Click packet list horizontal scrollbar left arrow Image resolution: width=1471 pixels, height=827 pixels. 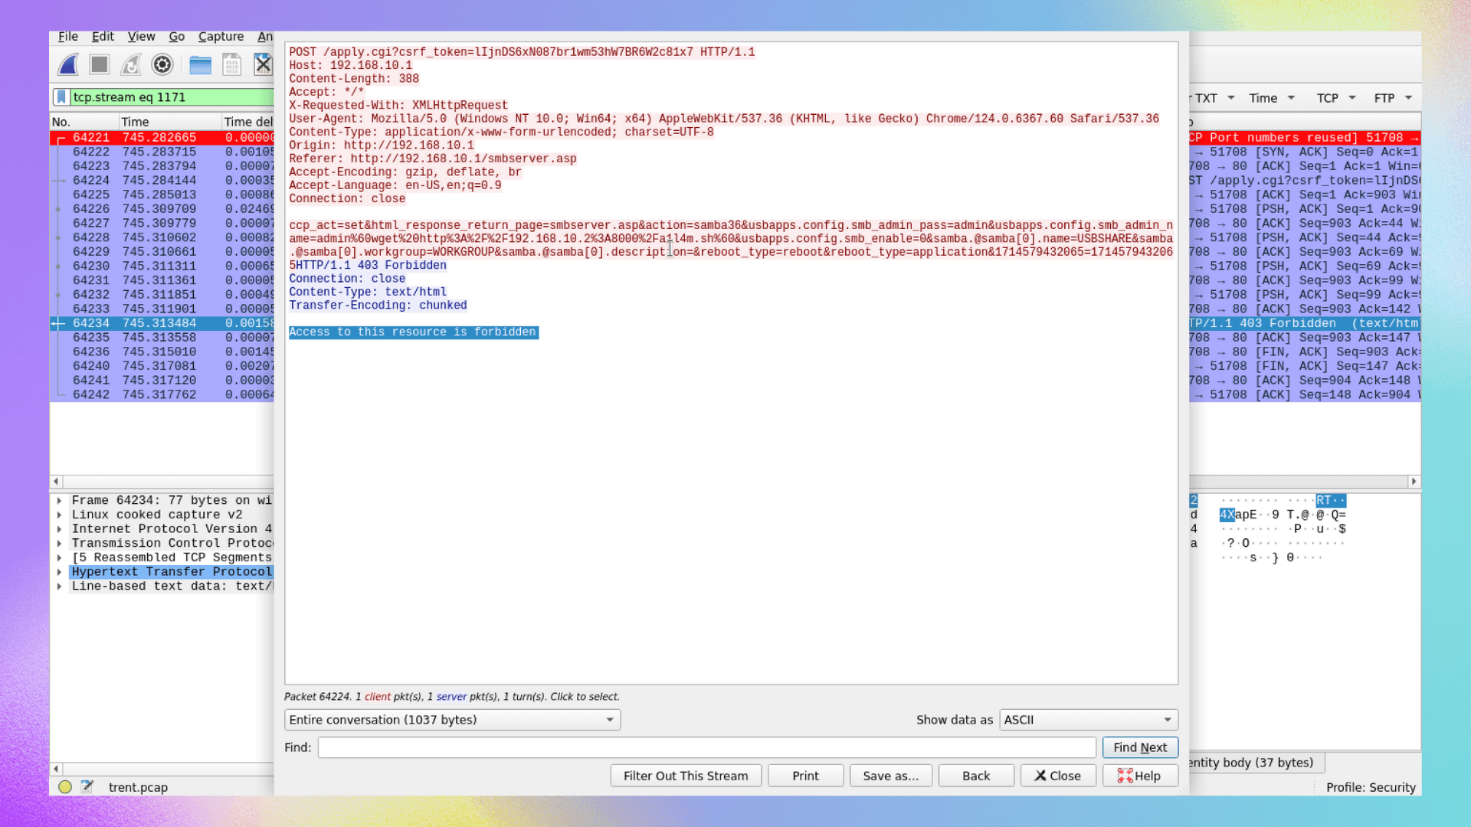pos(56,481)
